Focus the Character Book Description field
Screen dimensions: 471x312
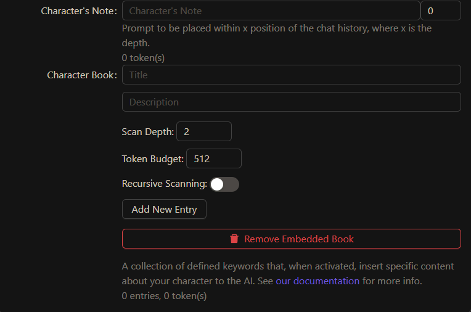click(292, 102)
